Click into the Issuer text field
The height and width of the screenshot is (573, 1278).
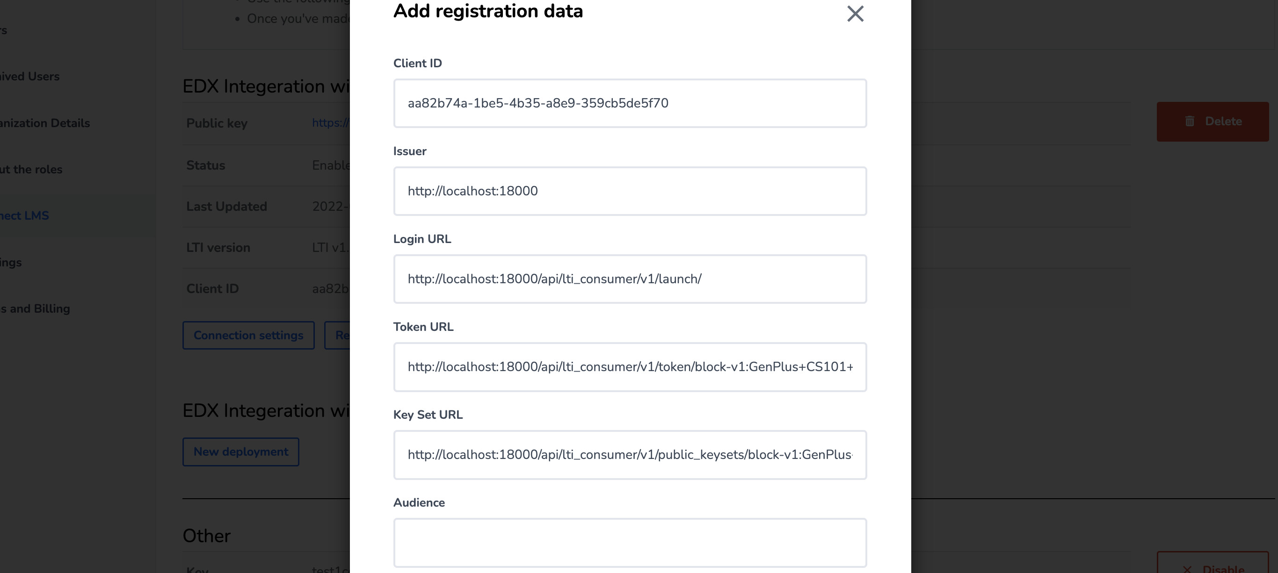pyautogui.click(x=630, y=191)
